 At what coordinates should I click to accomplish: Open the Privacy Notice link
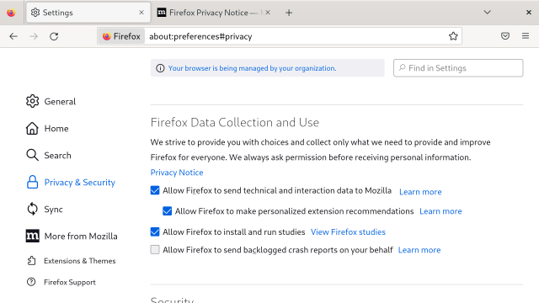coord(177,173)
